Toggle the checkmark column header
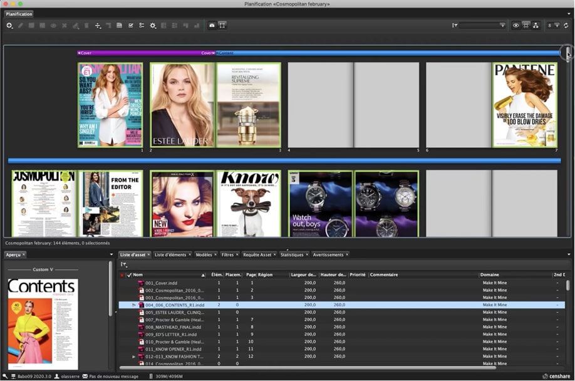 click(x=129, y=275)
